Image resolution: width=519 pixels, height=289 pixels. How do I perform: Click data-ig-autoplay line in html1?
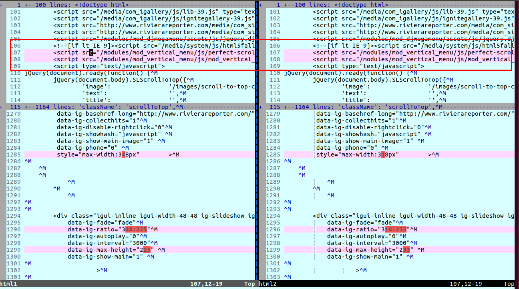pyautogui.click(x=107, y=236)
